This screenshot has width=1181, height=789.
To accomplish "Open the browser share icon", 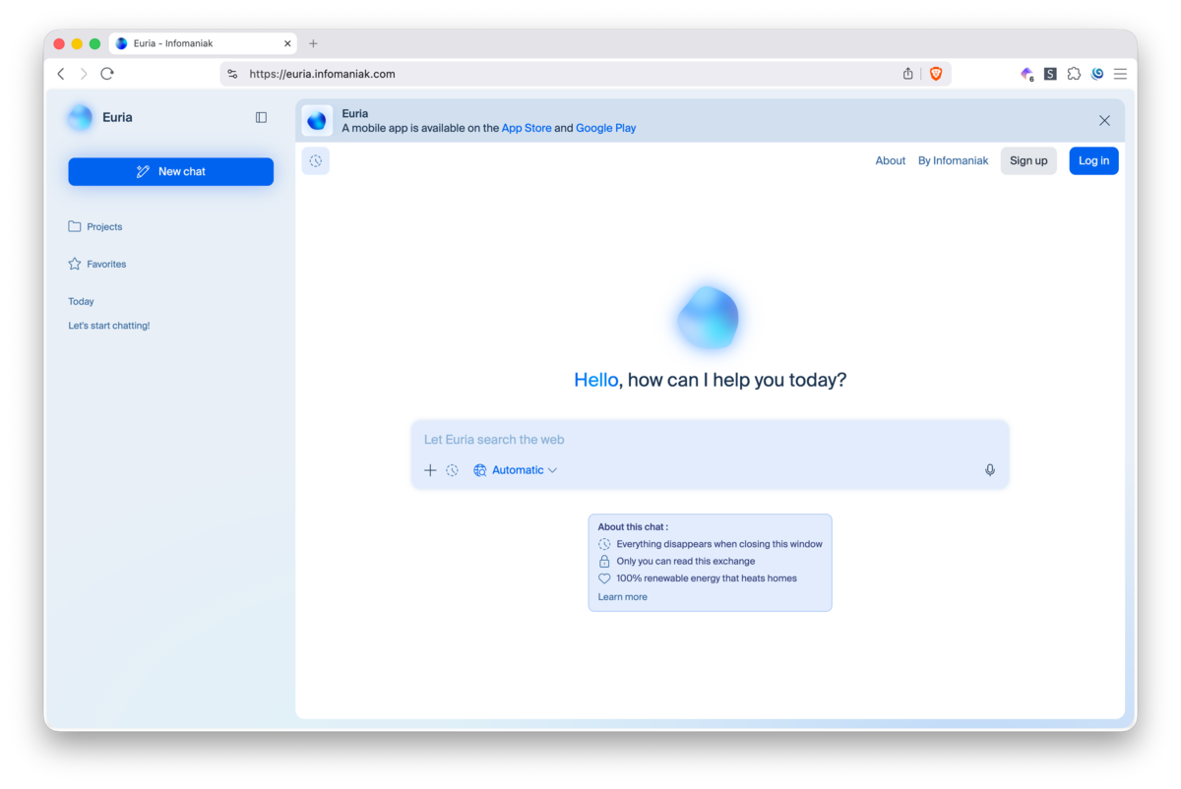I will [x=907, y=74].
